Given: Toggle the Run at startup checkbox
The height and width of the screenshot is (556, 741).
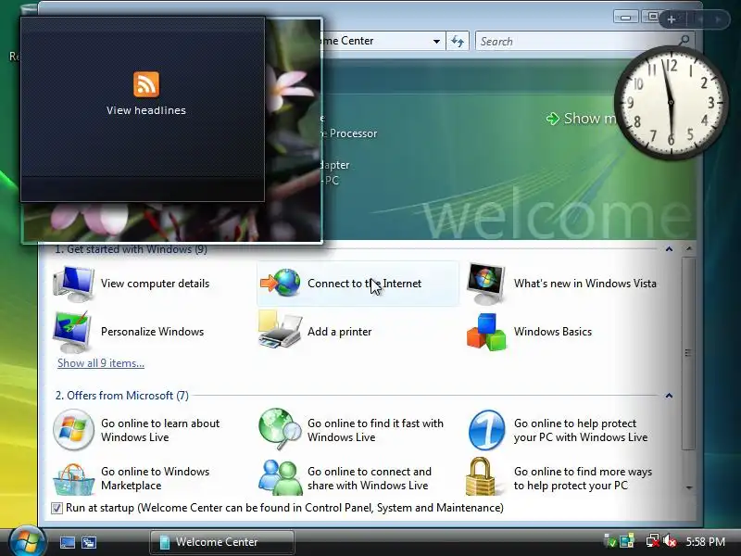Looking at the screenshot, I should click(x=57, y=508).
